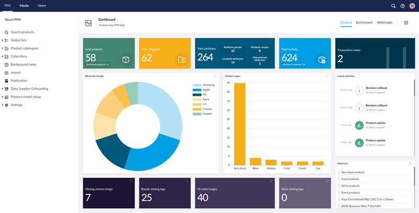Click the package icon on Total variants tile
The height and width of the screenshot is (213, 419).
tap(323, 60)
